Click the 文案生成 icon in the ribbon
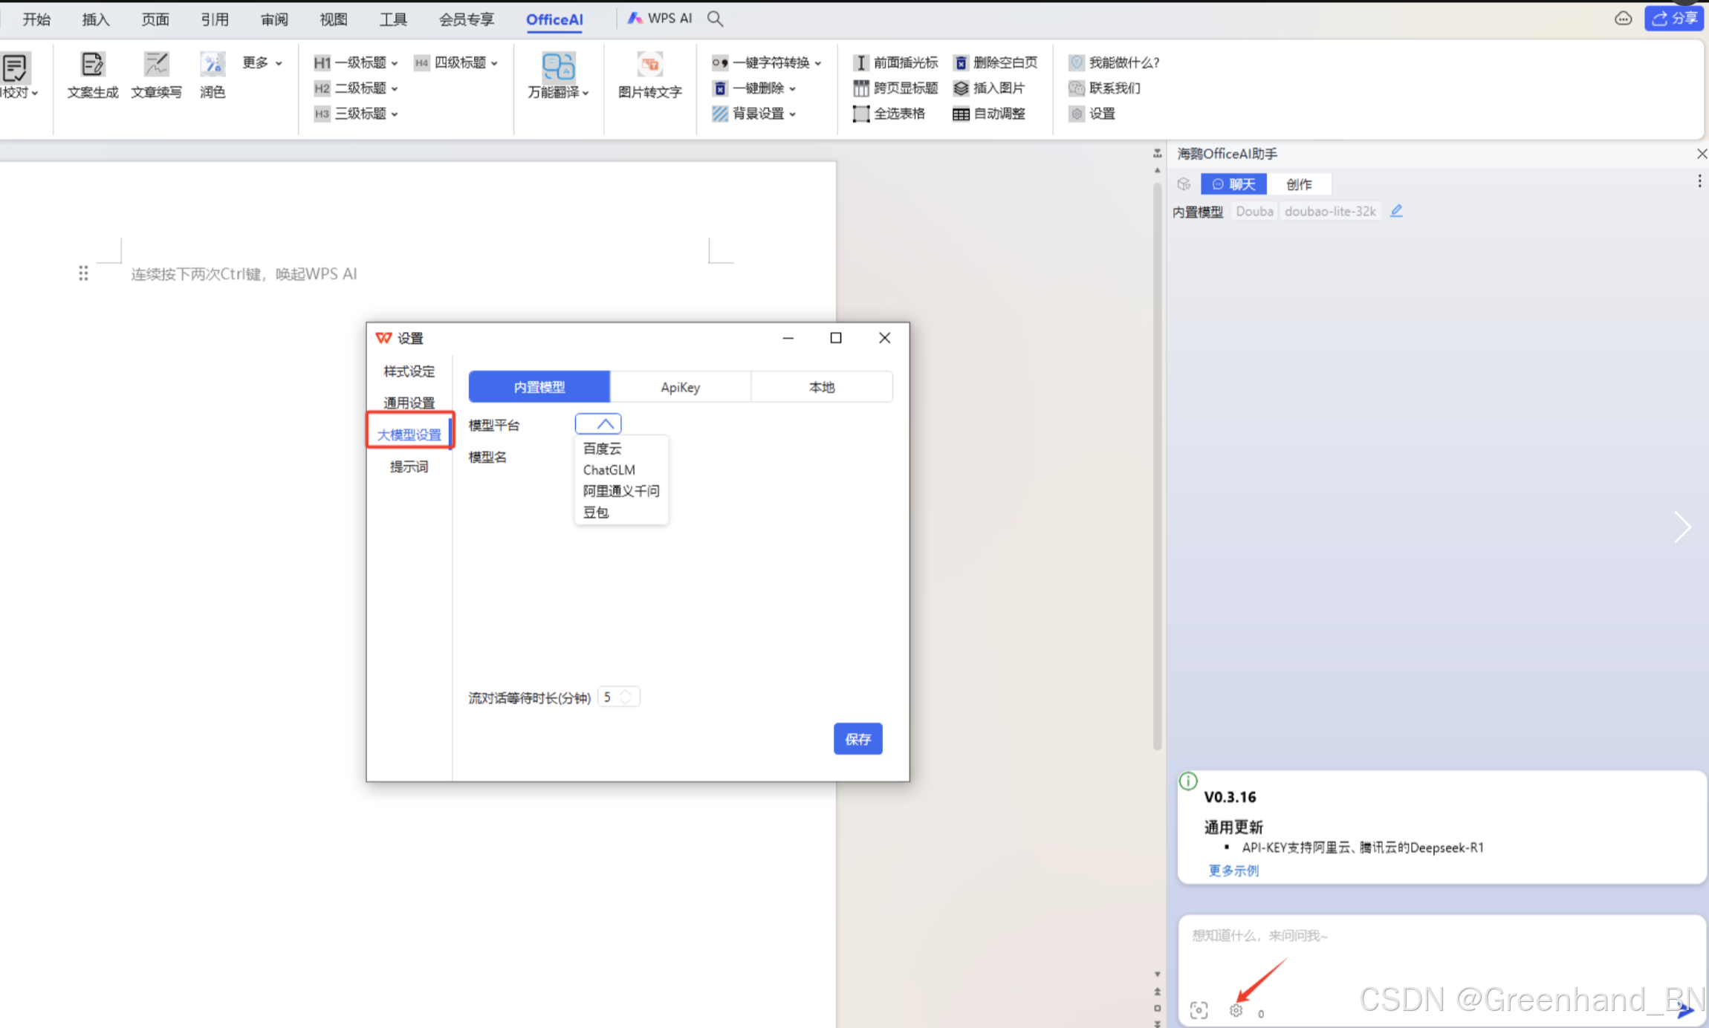This screenshot has width=1709, height=1028. 92,67
